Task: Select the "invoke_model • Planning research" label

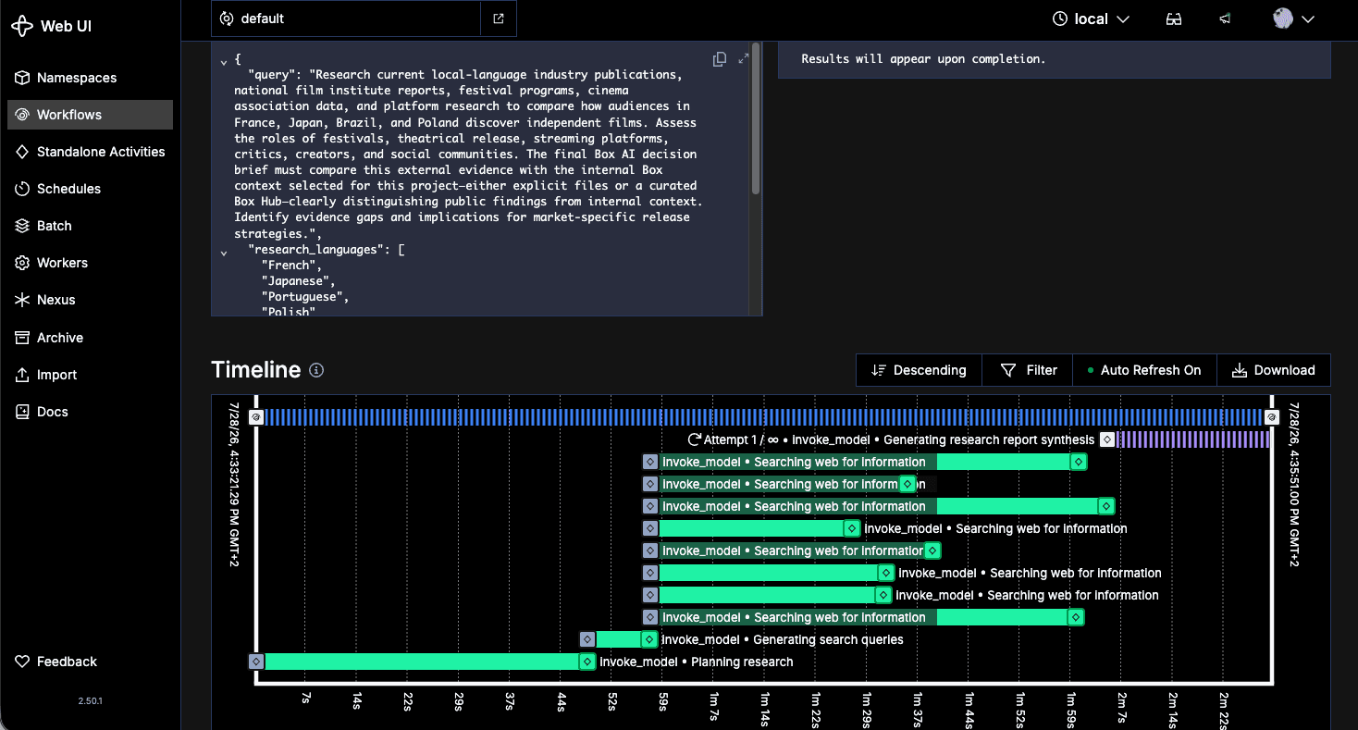Action: tap(697, 662)
